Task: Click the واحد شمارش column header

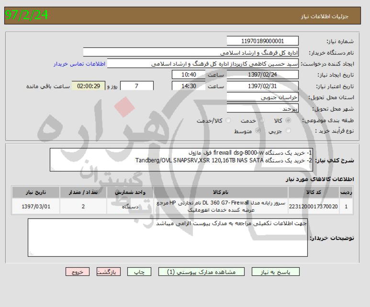Action: (x=130, y=192)
